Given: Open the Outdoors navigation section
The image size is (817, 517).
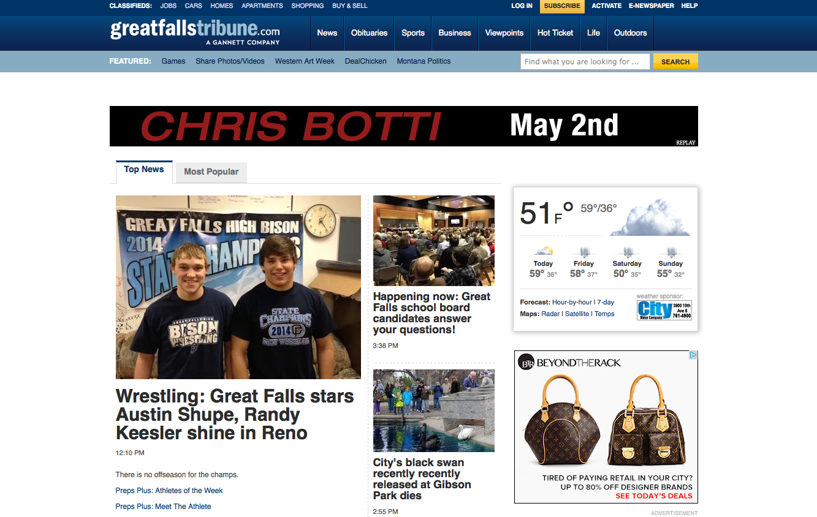Looking at the screenshot, I should [x=630, y=33].
